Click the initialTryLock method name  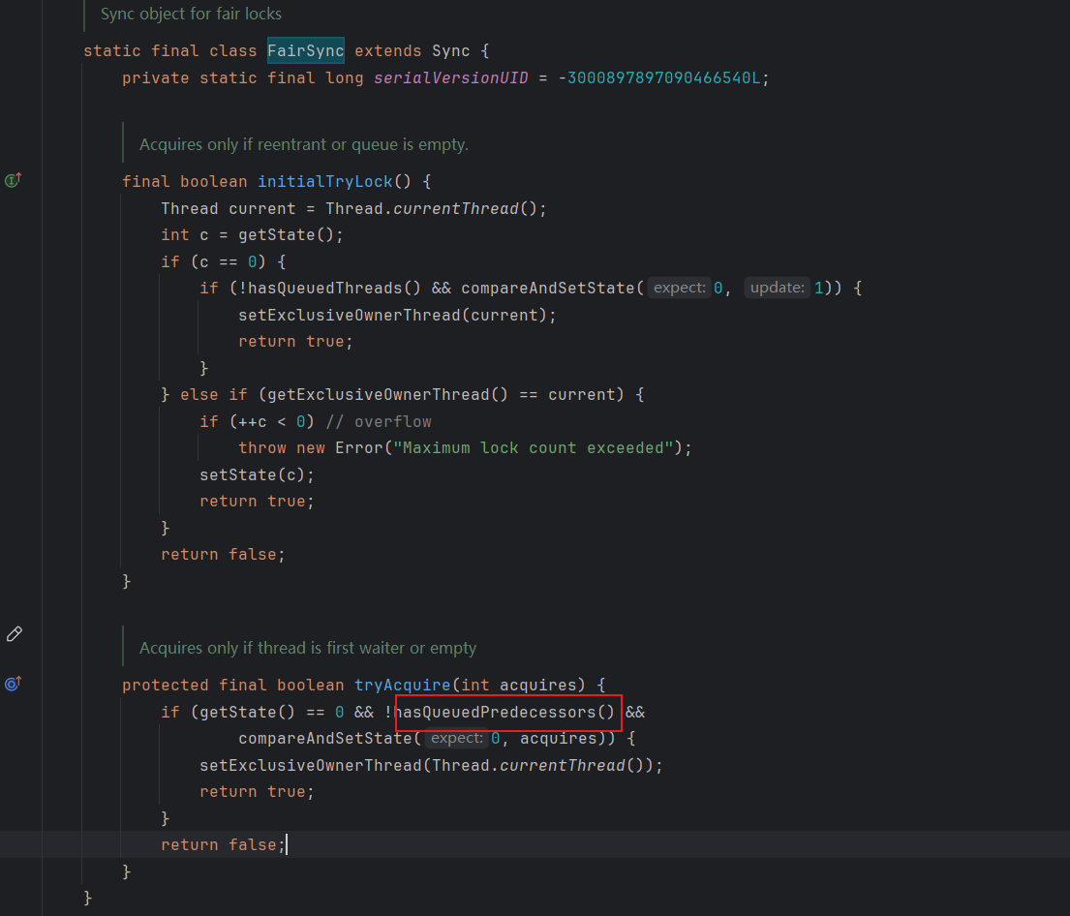[x=324, y=182]
